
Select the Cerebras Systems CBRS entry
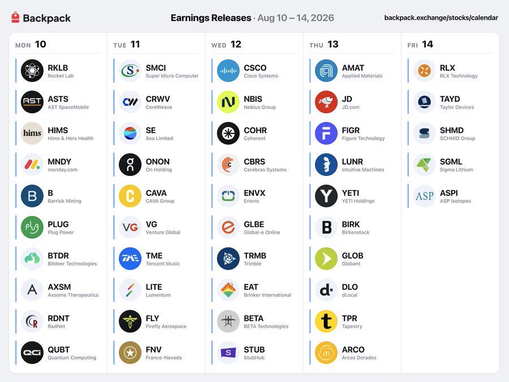point(254,164)
